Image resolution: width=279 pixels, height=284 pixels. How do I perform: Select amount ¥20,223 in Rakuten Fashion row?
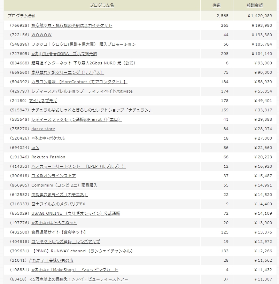[263, 157]
